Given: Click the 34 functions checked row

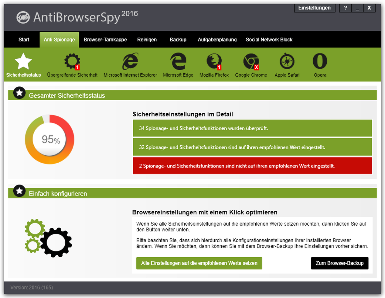Looking at the screenshot, I should (x=252, y=128).
